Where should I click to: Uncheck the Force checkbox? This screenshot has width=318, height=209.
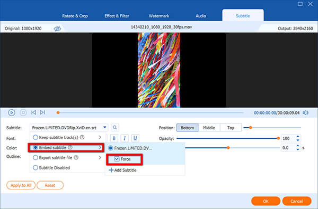(x=117, y=159)
